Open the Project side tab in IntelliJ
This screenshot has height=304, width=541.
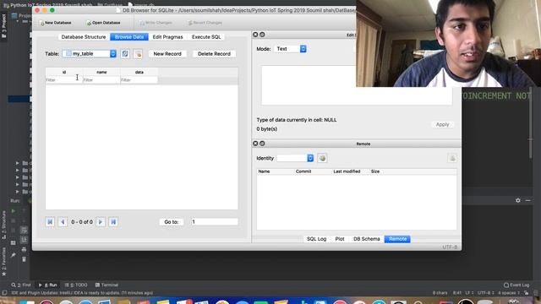pyautogui.click(x=3, y=26)
